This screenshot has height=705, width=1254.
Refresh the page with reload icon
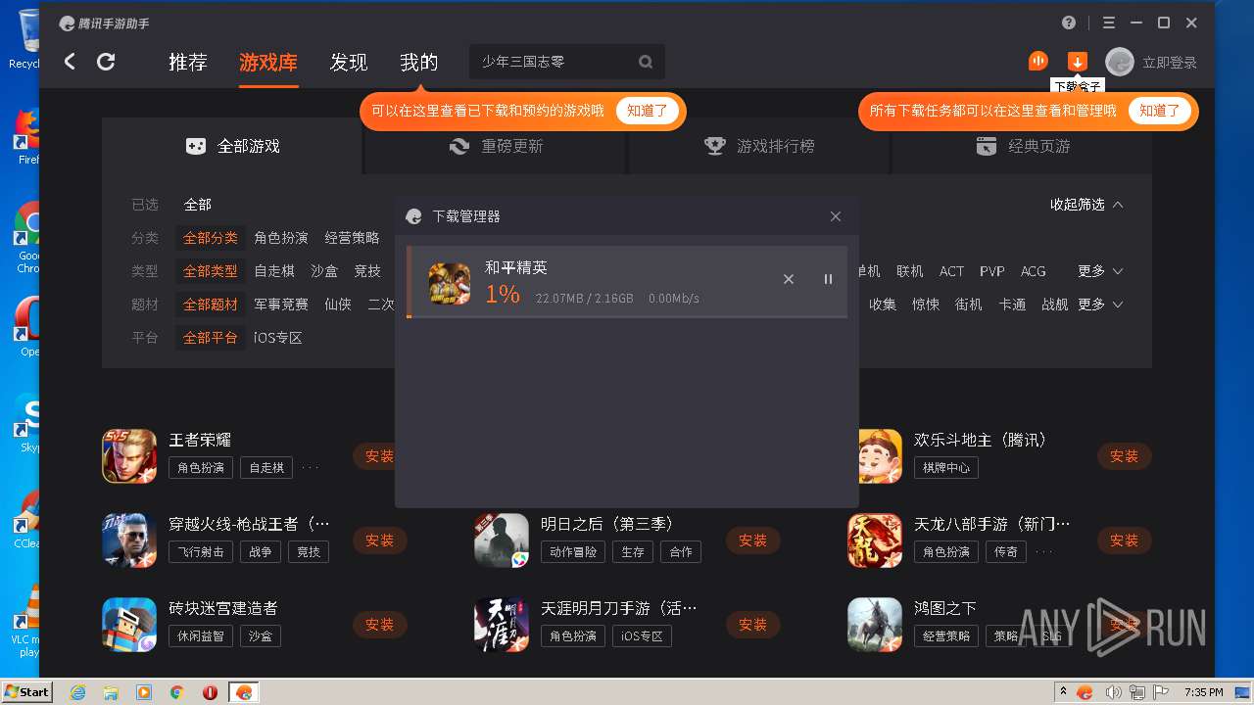106,62
